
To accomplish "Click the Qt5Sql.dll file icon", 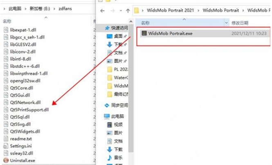I will [6, 117].
